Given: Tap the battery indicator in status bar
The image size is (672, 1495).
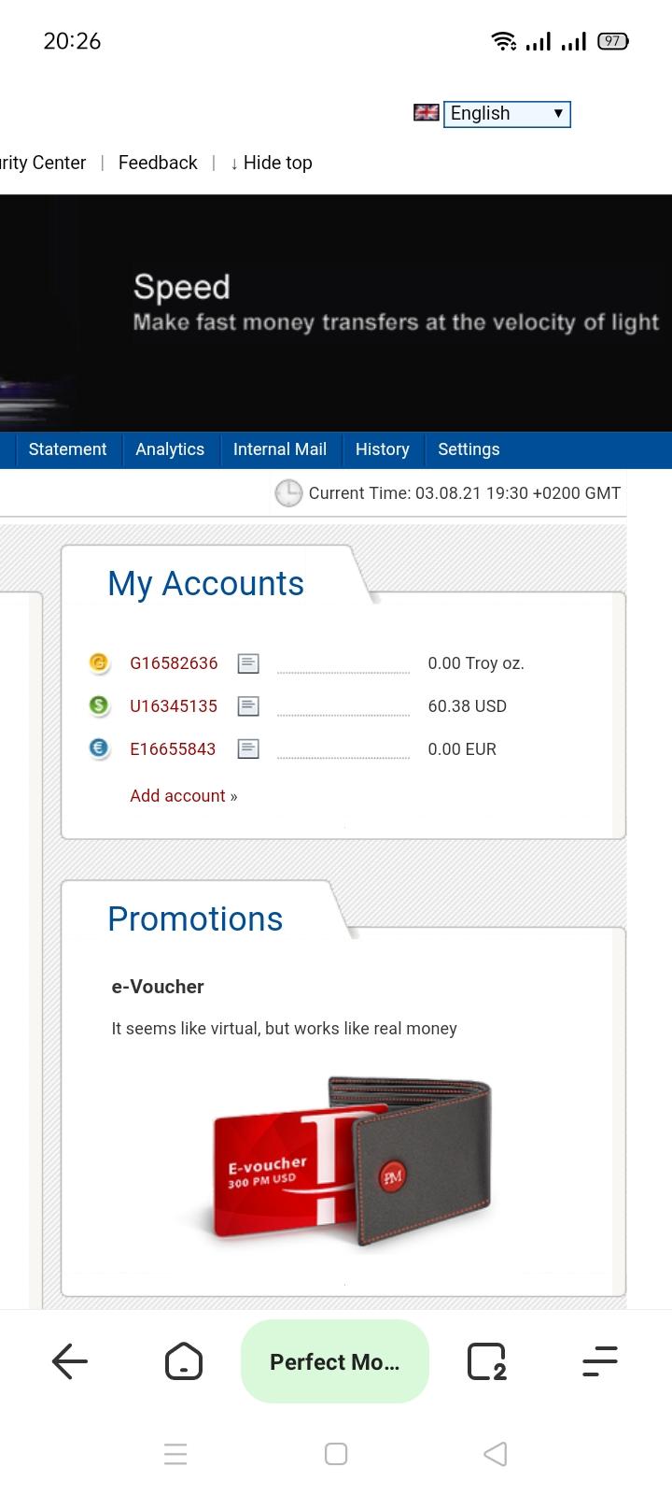Looking at the screenshot, I should click(613, 41).
